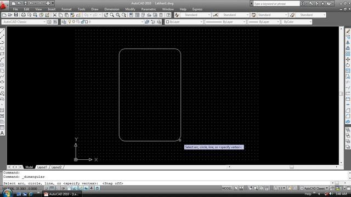Select the Rotate modify tool

tap(348, 65)
